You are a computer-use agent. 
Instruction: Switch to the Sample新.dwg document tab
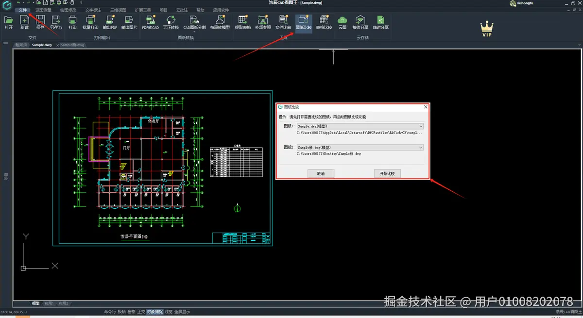tap(73, 45)
